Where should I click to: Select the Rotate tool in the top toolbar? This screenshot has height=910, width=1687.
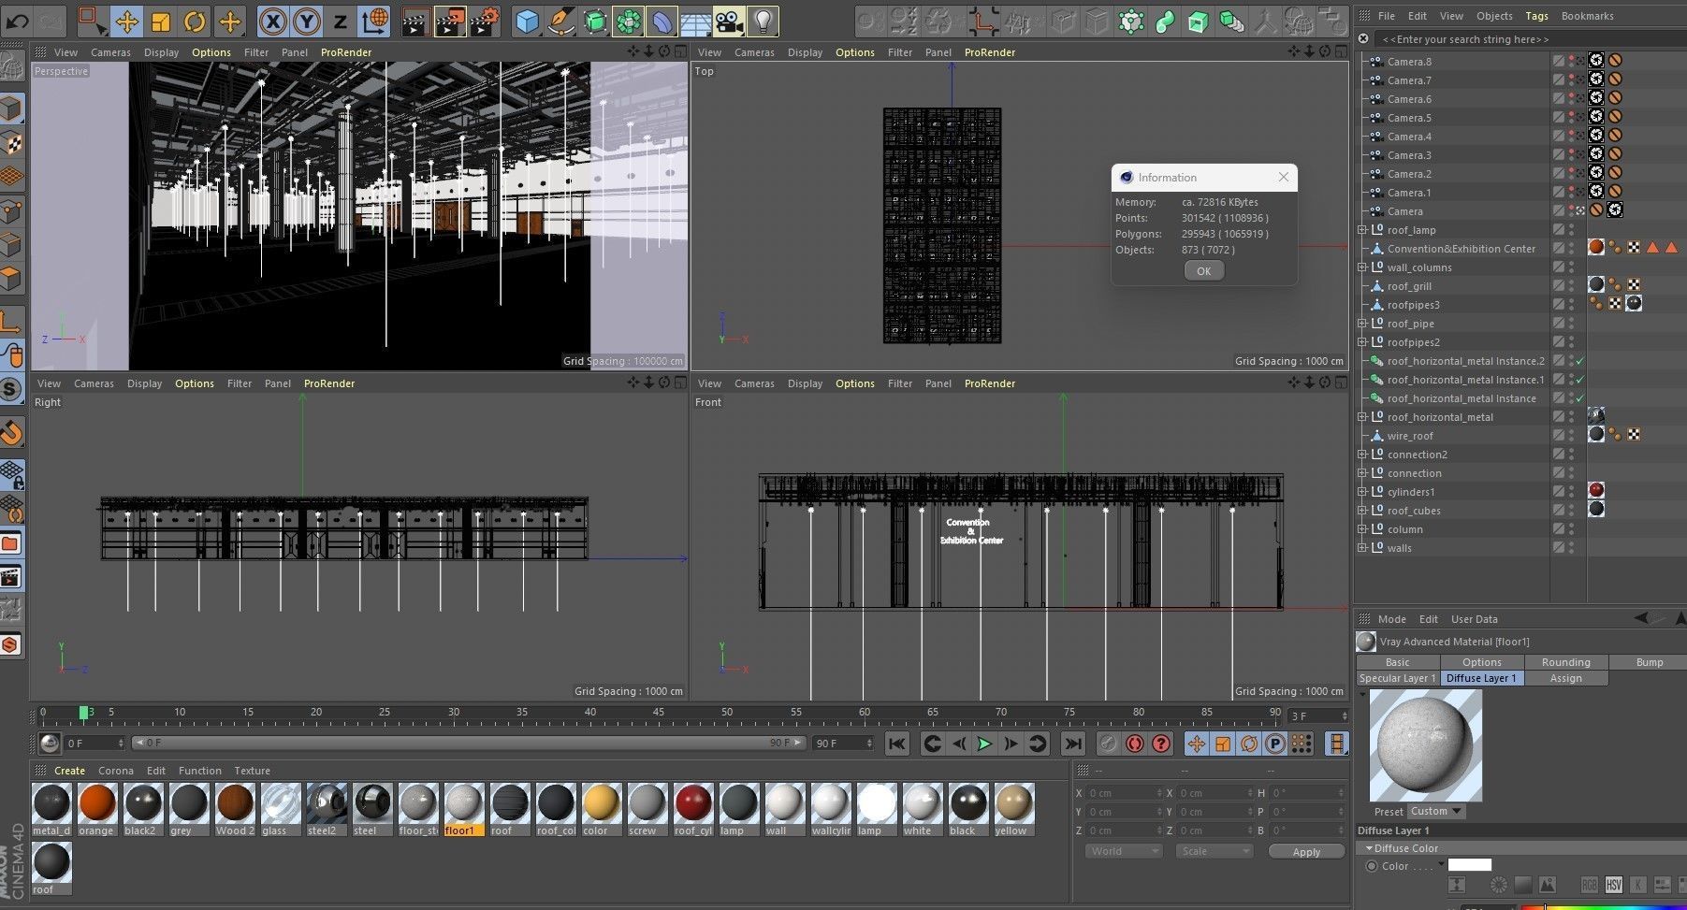click(195, 21)
